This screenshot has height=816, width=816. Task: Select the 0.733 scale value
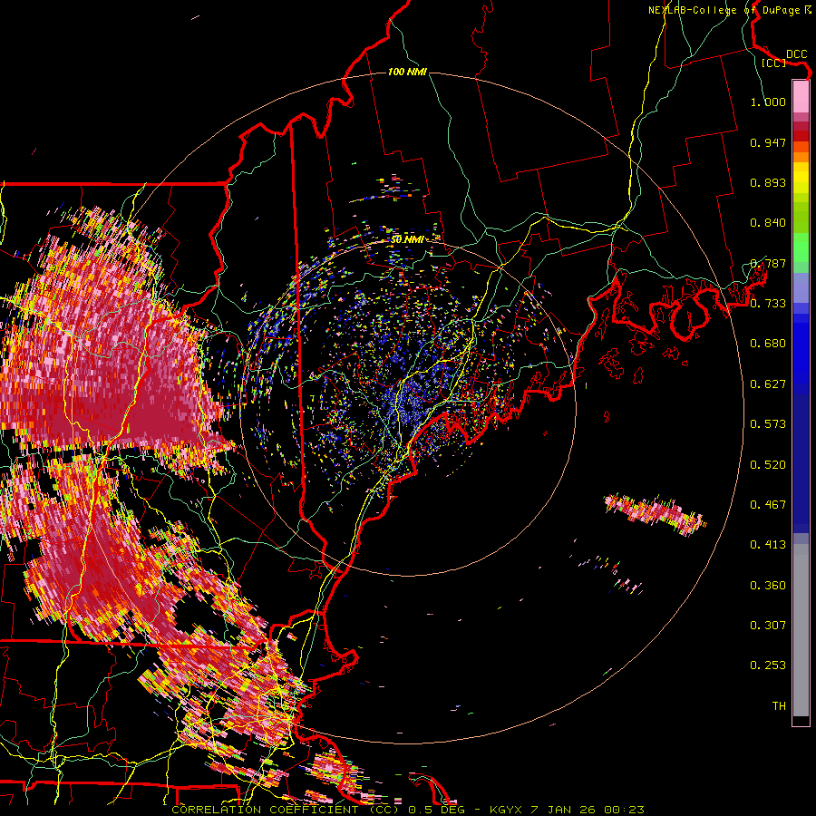tap(768, 304)
